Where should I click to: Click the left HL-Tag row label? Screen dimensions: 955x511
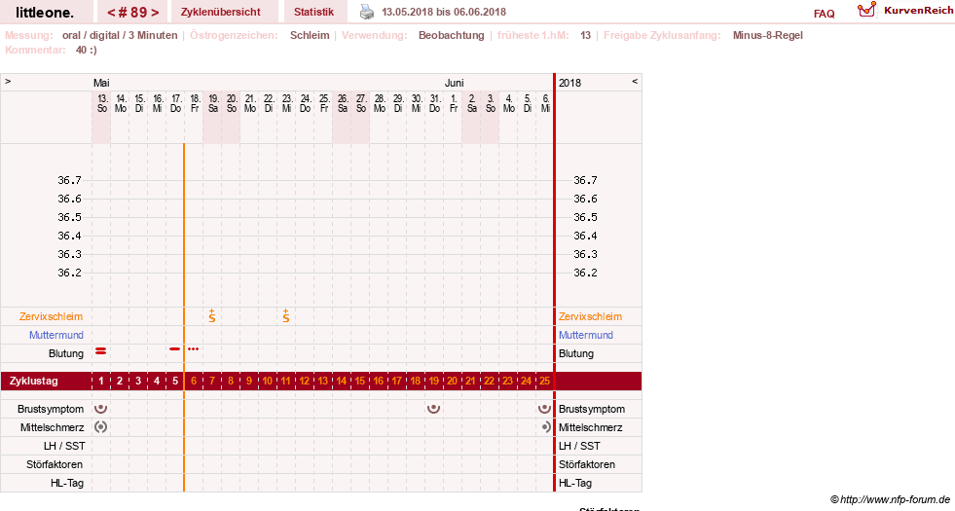point(67,483)
